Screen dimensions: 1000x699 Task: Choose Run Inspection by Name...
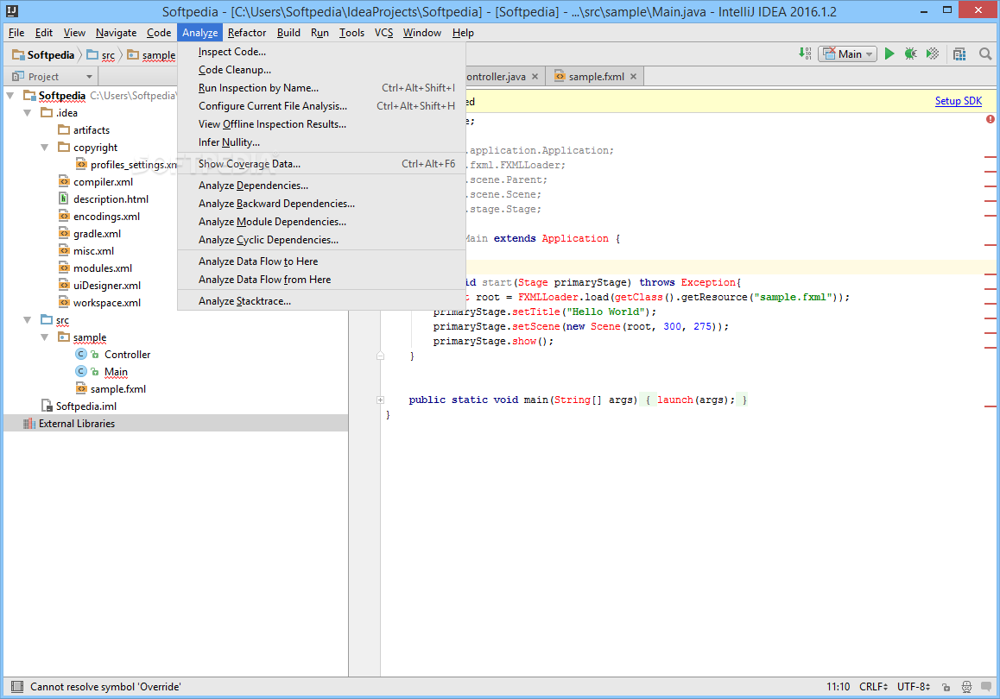click(321, 88)
